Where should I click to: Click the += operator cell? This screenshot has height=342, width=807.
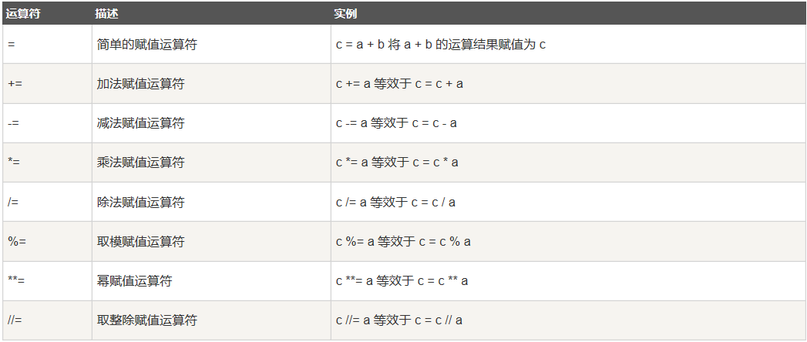click(x=14, y=84)
